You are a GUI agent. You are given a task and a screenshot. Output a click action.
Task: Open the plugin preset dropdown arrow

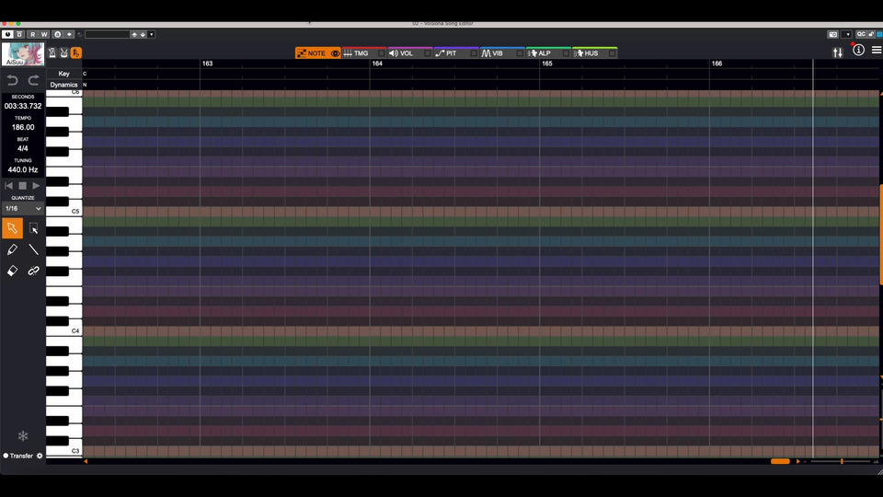click(x=152, y=34)
